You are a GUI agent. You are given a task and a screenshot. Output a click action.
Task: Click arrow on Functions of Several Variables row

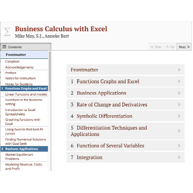(179, 146)
